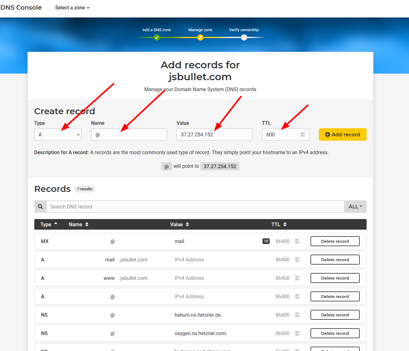Focus the Search DNS record field

click(x=195, y=207)
